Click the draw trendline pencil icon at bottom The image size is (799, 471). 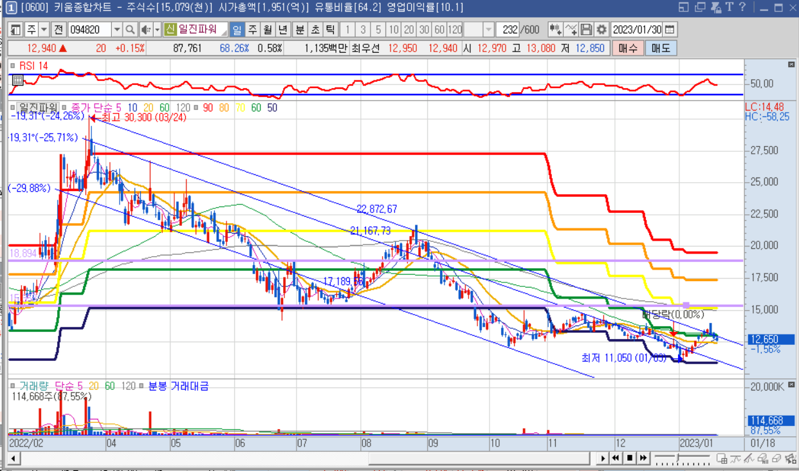tap(750, 458)
